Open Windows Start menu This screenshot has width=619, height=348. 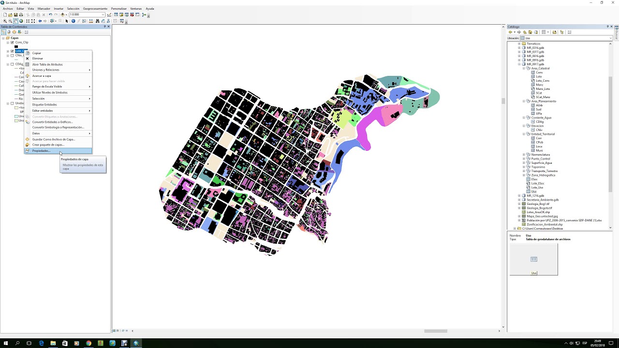coord(6,343)
